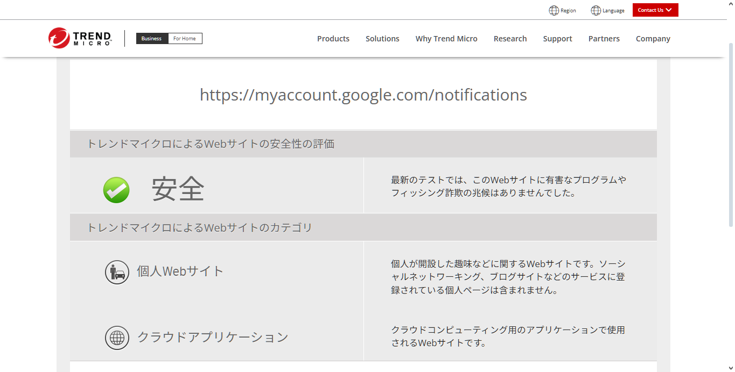This screenshot has height=372, width=735.
Task: Open the Company menu
Action: (653, 39)
